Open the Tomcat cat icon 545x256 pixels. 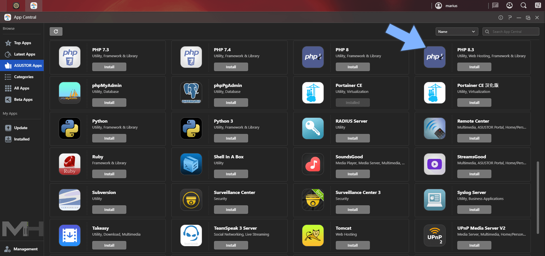(313, 236)
